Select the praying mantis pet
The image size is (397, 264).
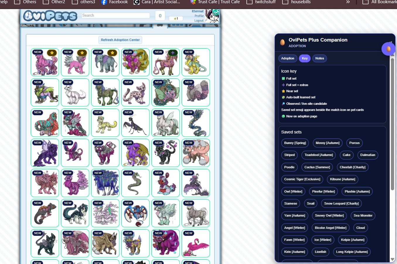pos(136,123)
